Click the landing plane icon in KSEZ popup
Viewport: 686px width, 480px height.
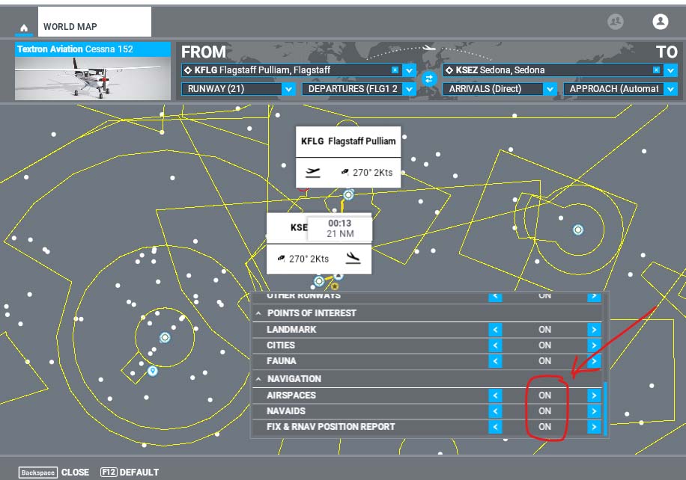353,258
